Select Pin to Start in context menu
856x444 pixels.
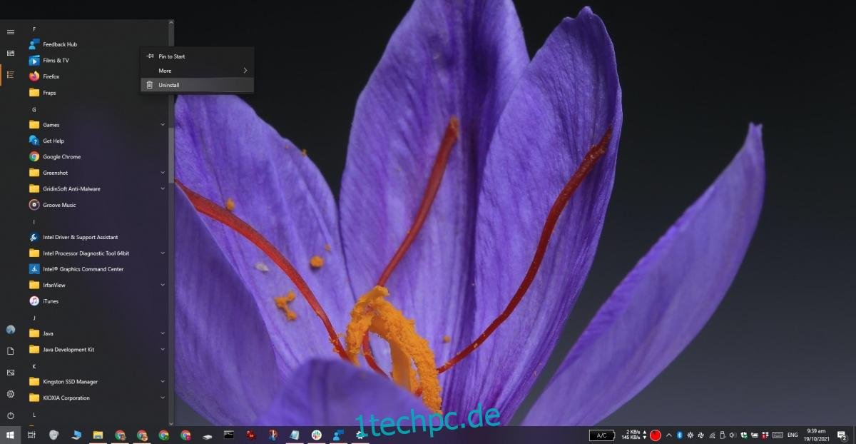tap(198, 56)
